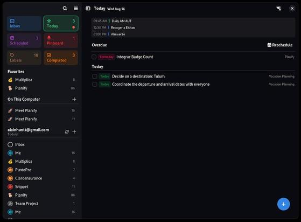Click the sync icon beside alainhuntt@gmail.com

(67, 131)
